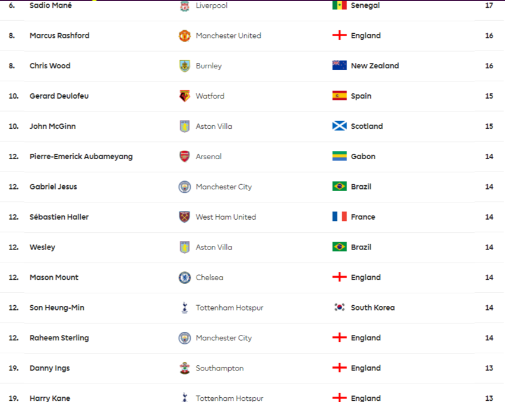The height and width of the screenshot is (402, 505).
Task: Go to the Tottenham Hotspur club link for Son
Action: (x=229, y=308)
